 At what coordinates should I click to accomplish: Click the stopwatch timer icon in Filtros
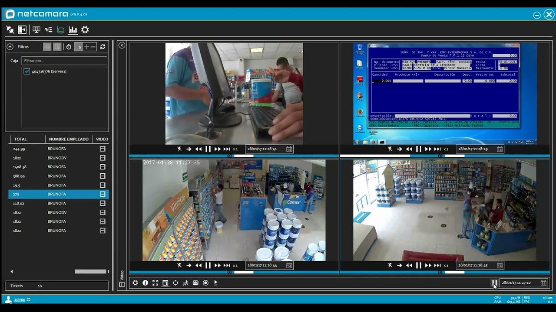69,47
